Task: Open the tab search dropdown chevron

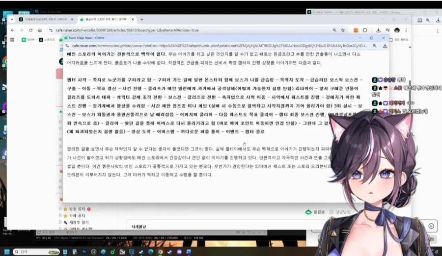Action: (12, 20)
